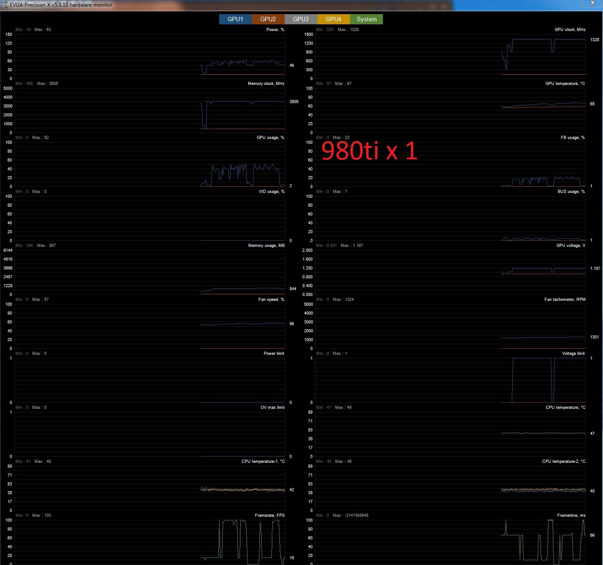
Task: Switch to the GPU1 tab
Action: 235,19
